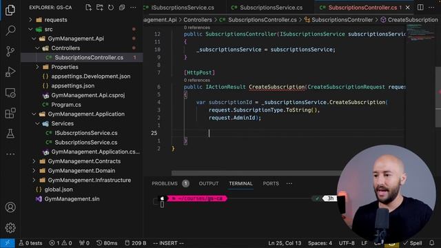Open the Testing flask view

(x=10, y=134)
